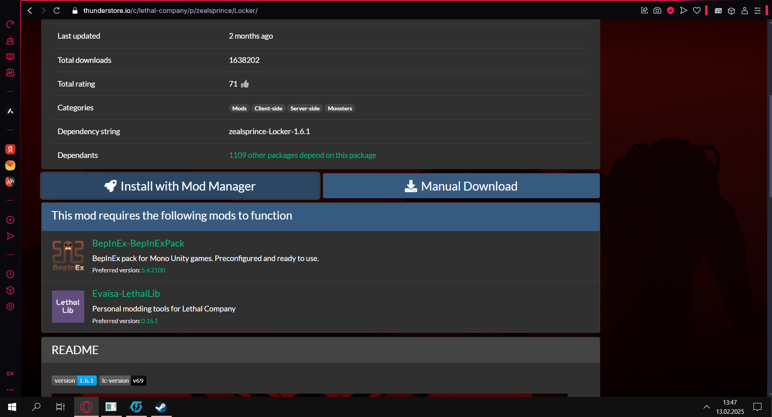The width and height of the screenshot is (772, 417).
Task: Open the Windows notification center
Action: click(757, 407)
